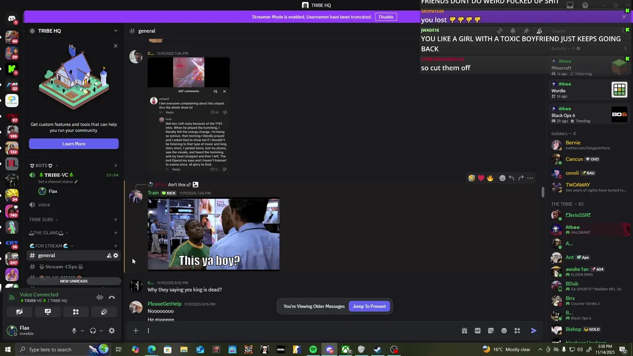633x356 pixels.
Task: Close the custom features promo card
Action: 116,46
